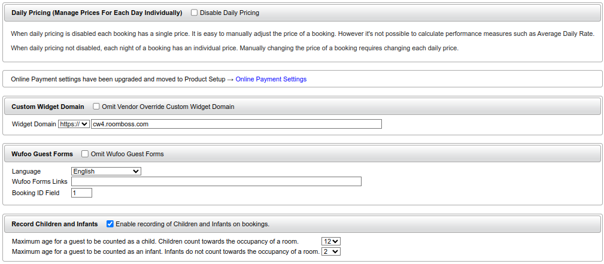Tick the Disable Daily Pricing checkbox

coord(195,13)
